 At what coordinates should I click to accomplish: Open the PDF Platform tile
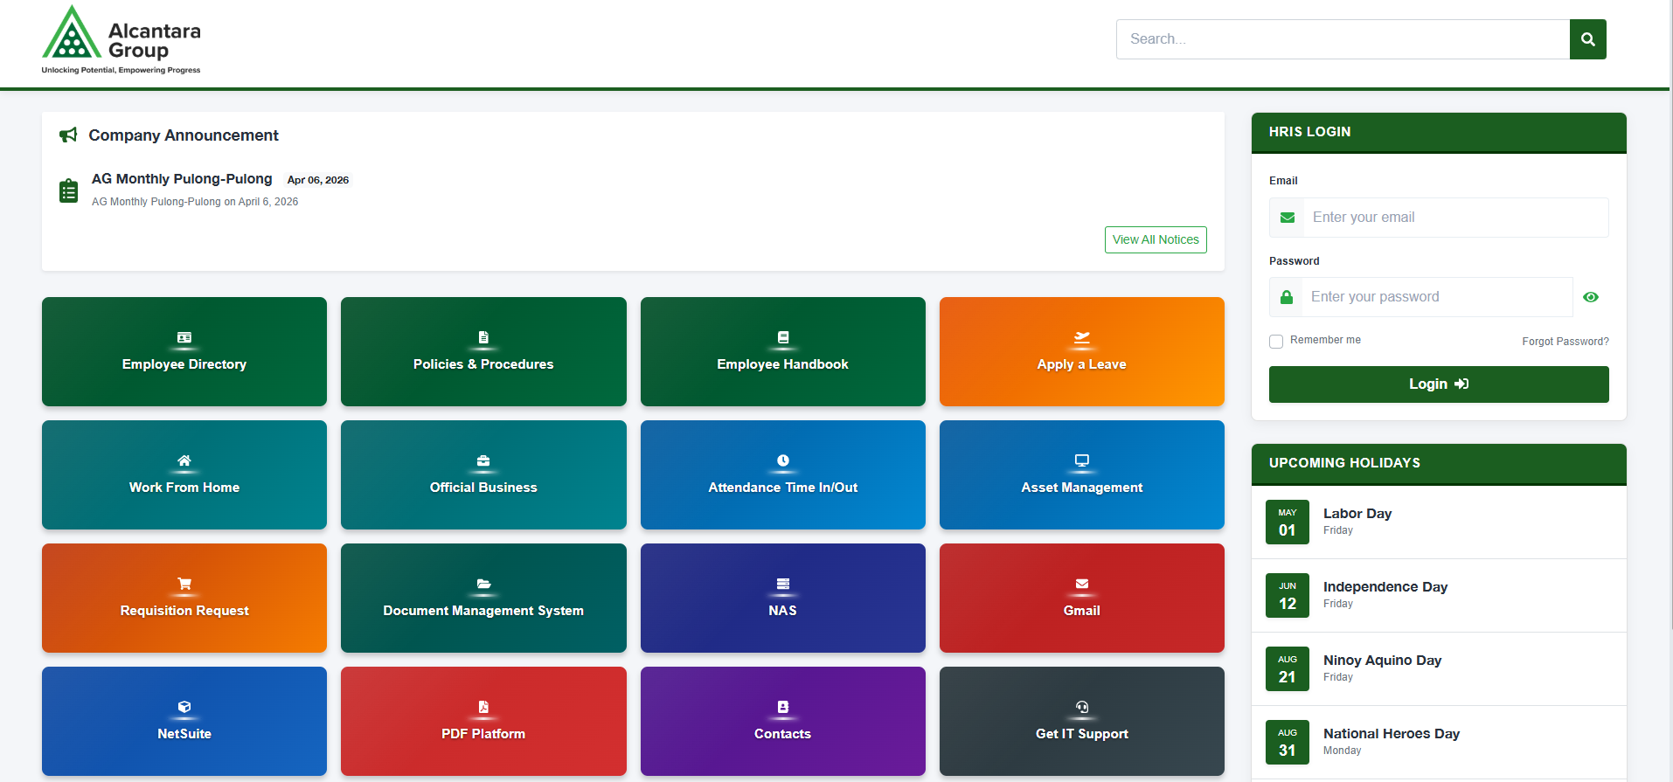click(483, 722)
